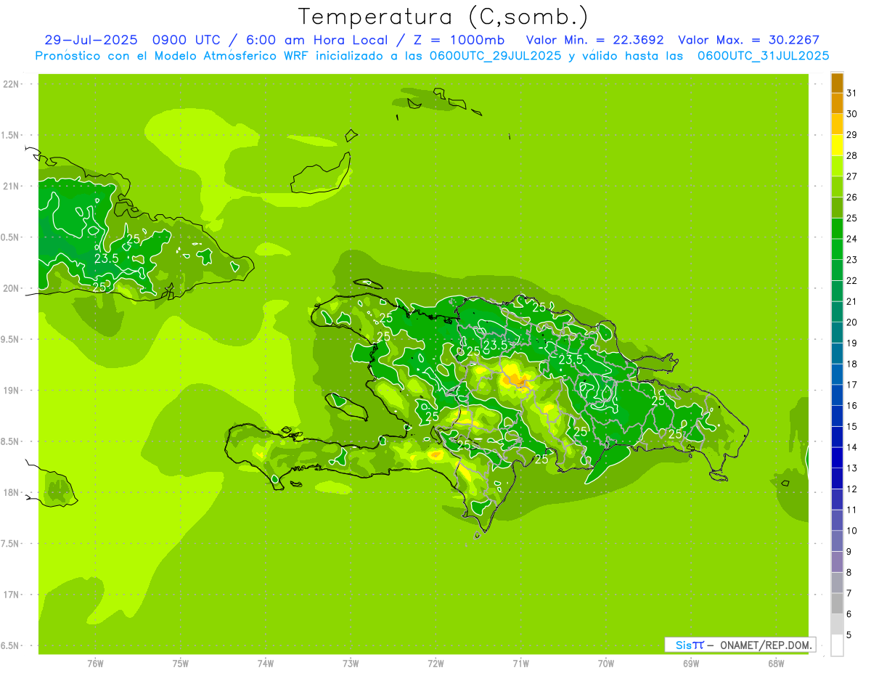871x673 pixels.
Task: Click the '71W' longitude axis label
Action: click(x=520, y=664)
